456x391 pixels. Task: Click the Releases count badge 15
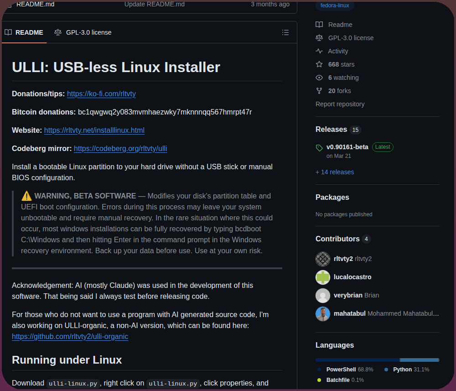coord(355,130)
